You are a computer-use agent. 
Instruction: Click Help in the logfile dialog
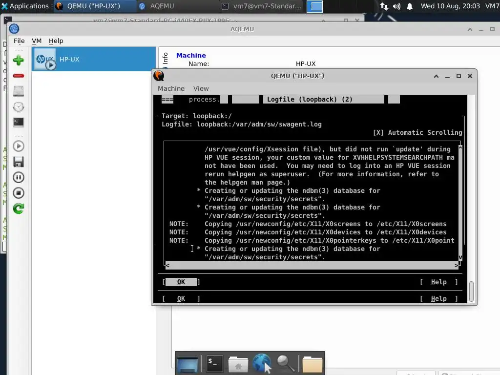439,282
